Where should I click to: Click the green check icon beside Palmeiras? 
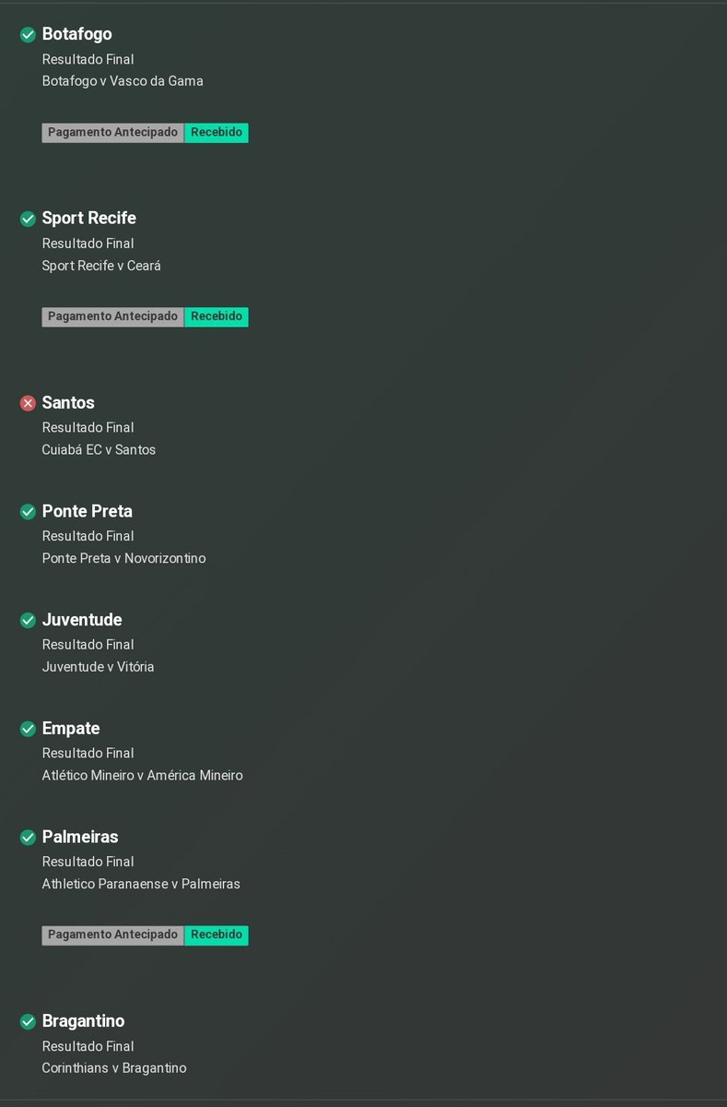28,838
